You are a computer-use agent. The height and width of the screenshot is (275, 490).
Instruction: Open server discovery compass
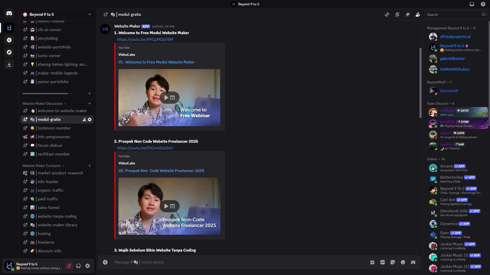click(9, 52)
